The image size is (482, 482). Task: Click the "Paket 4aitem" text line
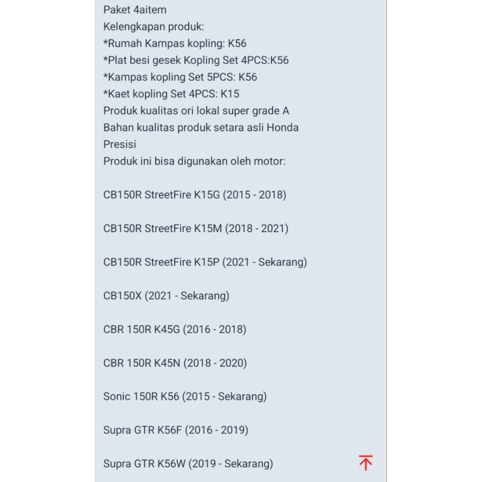(135, 10)
